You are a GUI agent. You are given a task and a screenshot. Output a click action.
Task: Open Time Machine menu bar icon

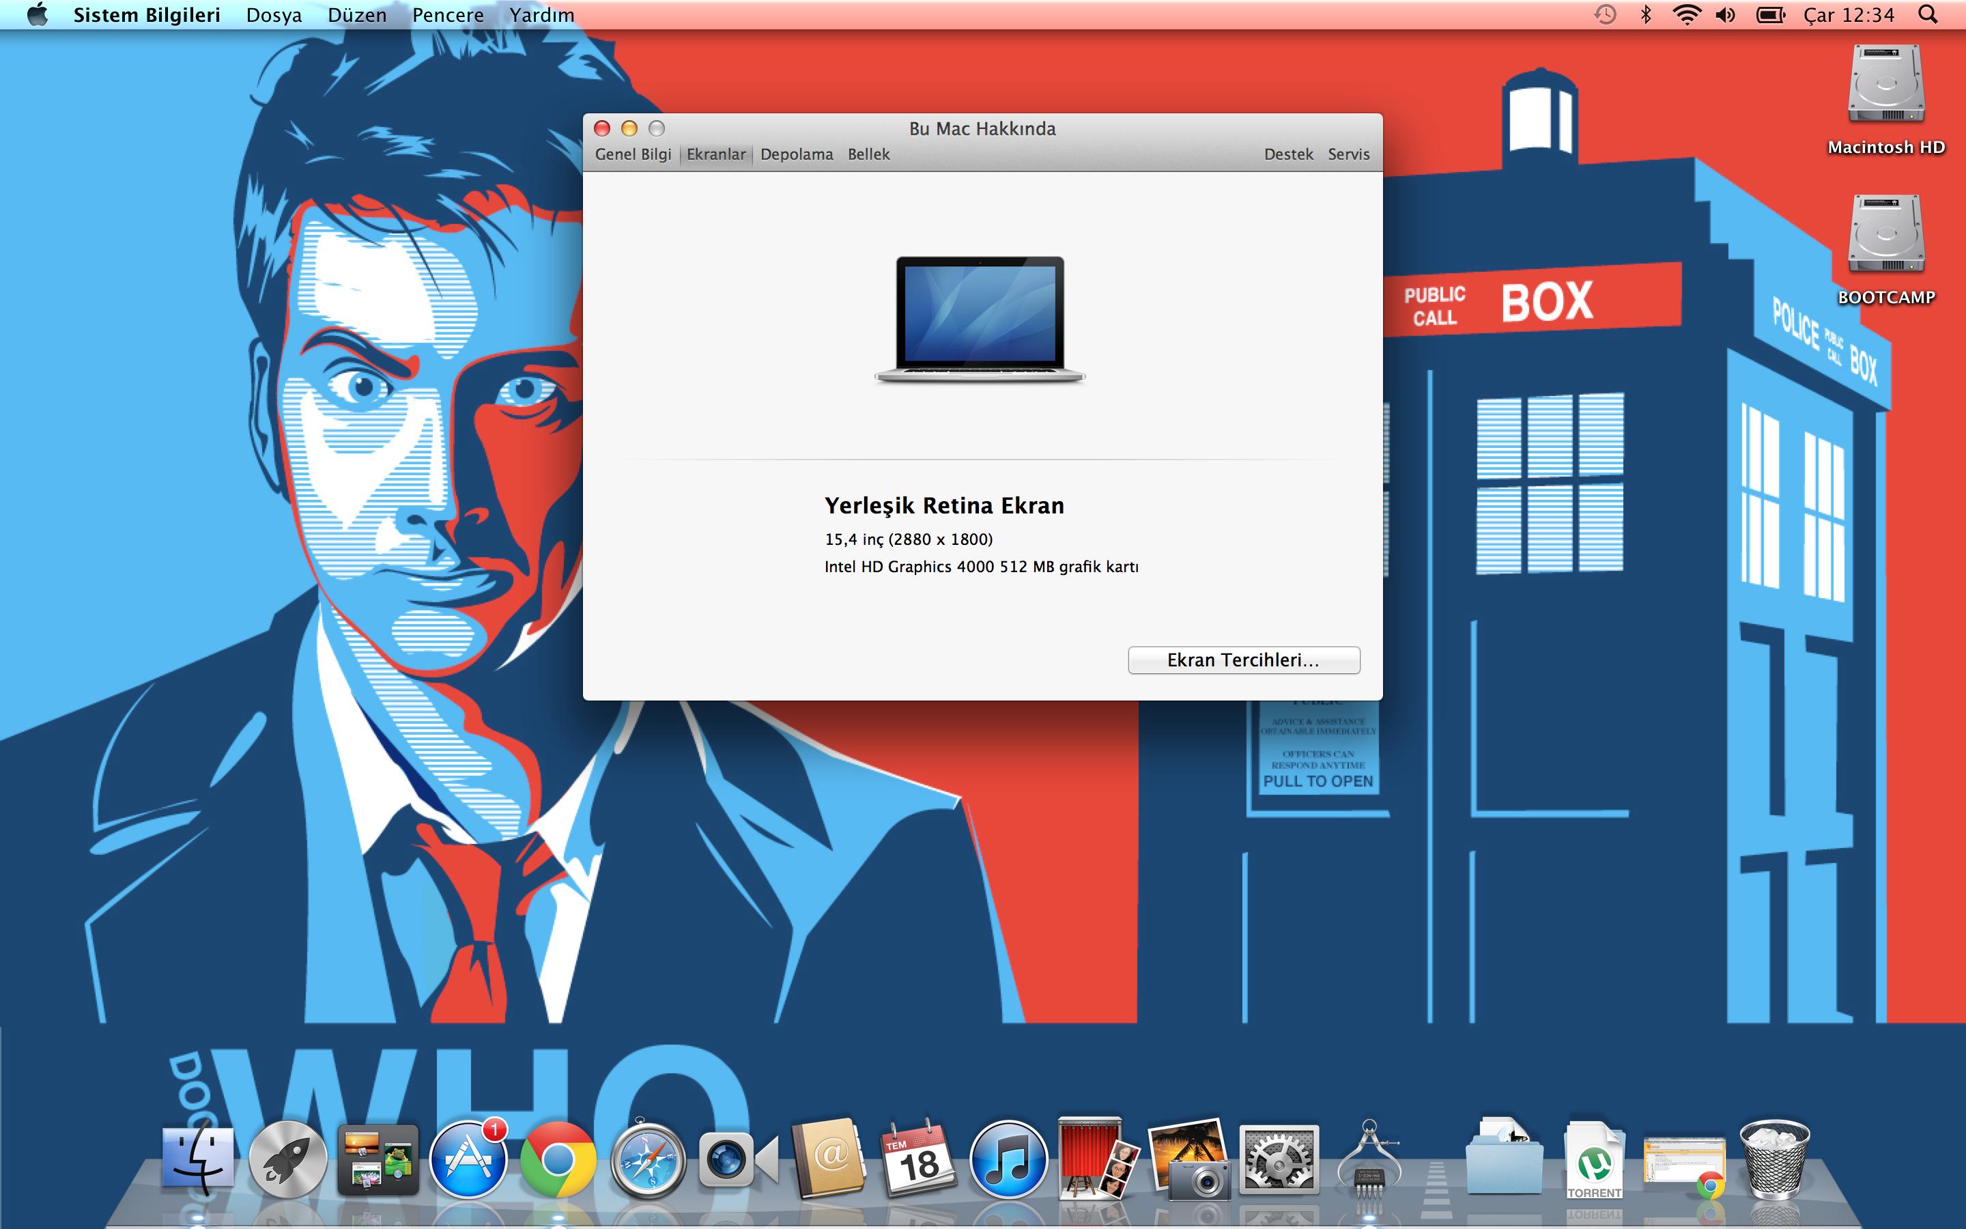pyautogui.click(x=1604, y=14)
